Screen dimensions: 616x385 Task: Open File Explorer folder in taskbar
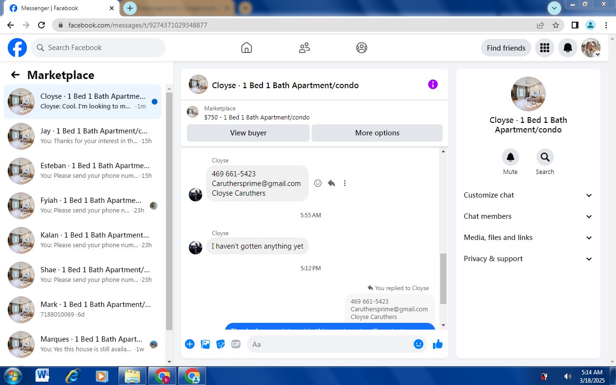coord(132,376)
